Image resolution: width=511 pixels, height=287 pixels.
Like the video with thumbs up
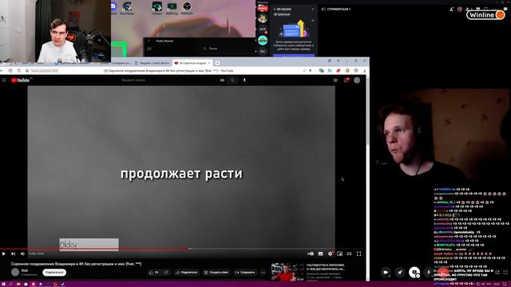(153, 273)
